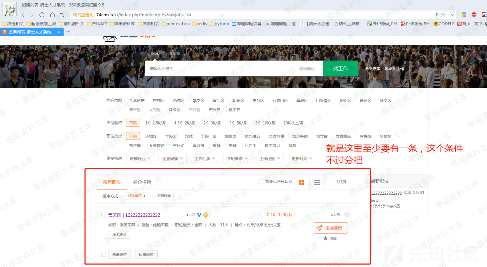Click the 请输入关键字 search field
Image resolution: width=487 pixels, height=267 pixels.
[x=215, y=69]
